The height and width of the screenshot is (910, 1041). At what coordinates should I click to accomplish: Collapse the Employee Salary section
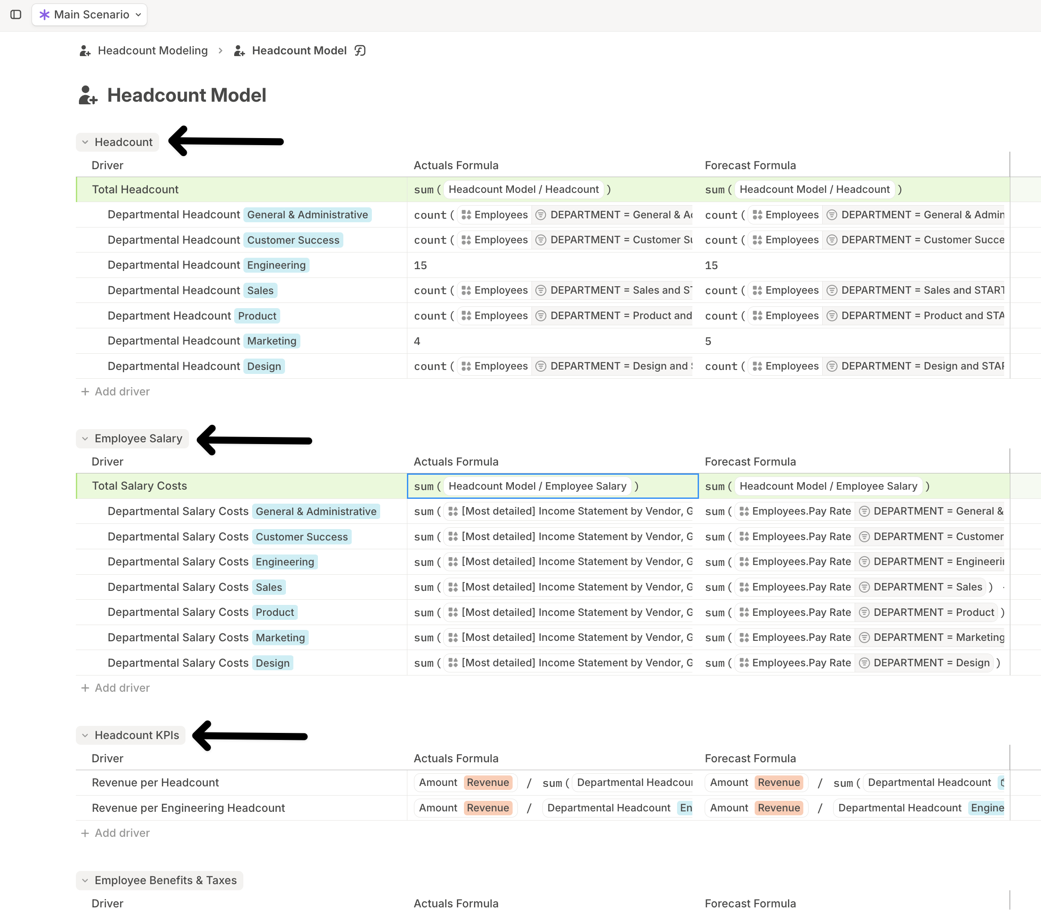coord(86,439)
